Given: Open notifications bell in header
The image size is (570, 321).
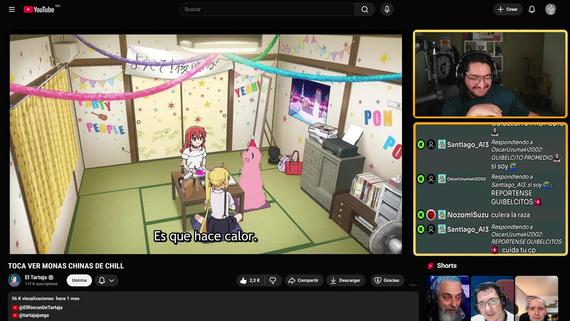Looking at the screenshot, I should coord(532,9).
